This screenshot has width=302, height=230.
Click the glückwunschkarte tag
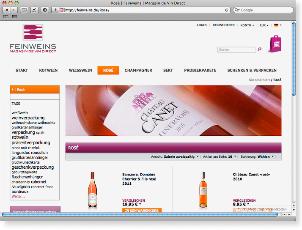point(25,162)
